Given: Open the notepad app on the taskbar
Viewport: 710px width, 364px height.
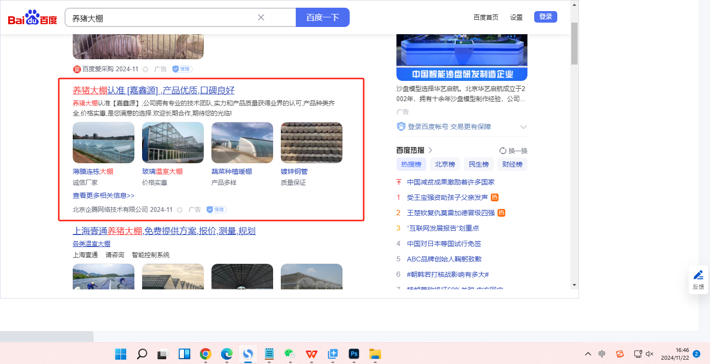Looking at the screenshot, I should 269,354.
